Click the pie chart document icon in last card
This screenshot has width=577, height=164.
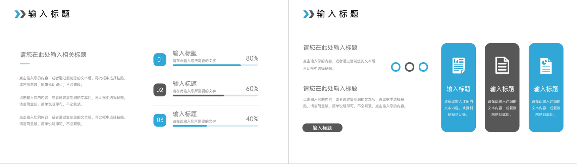[546, 66]
